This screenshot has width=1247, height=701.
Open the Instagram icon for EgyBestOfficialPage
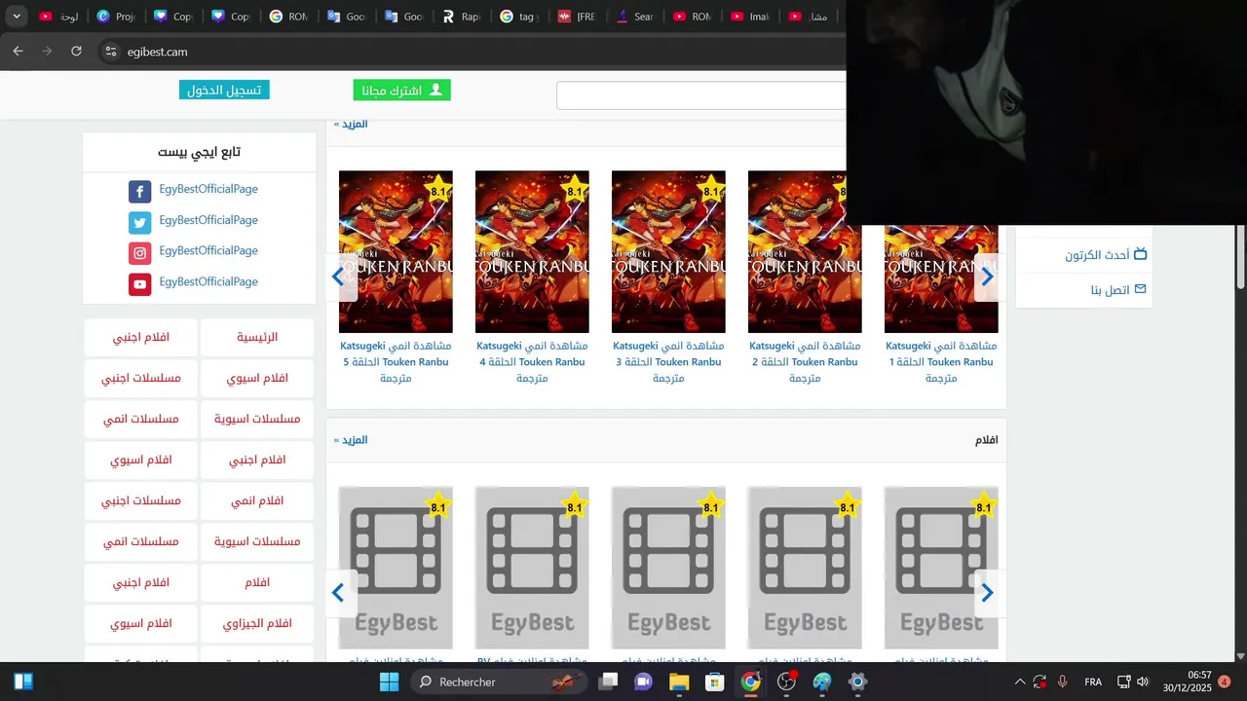click(x=140, y=253)
